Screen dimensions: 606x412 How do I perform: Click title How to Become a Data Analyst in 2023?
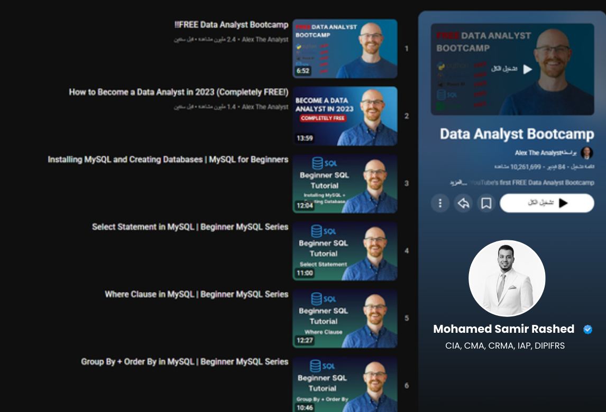[x=179, y=92]
